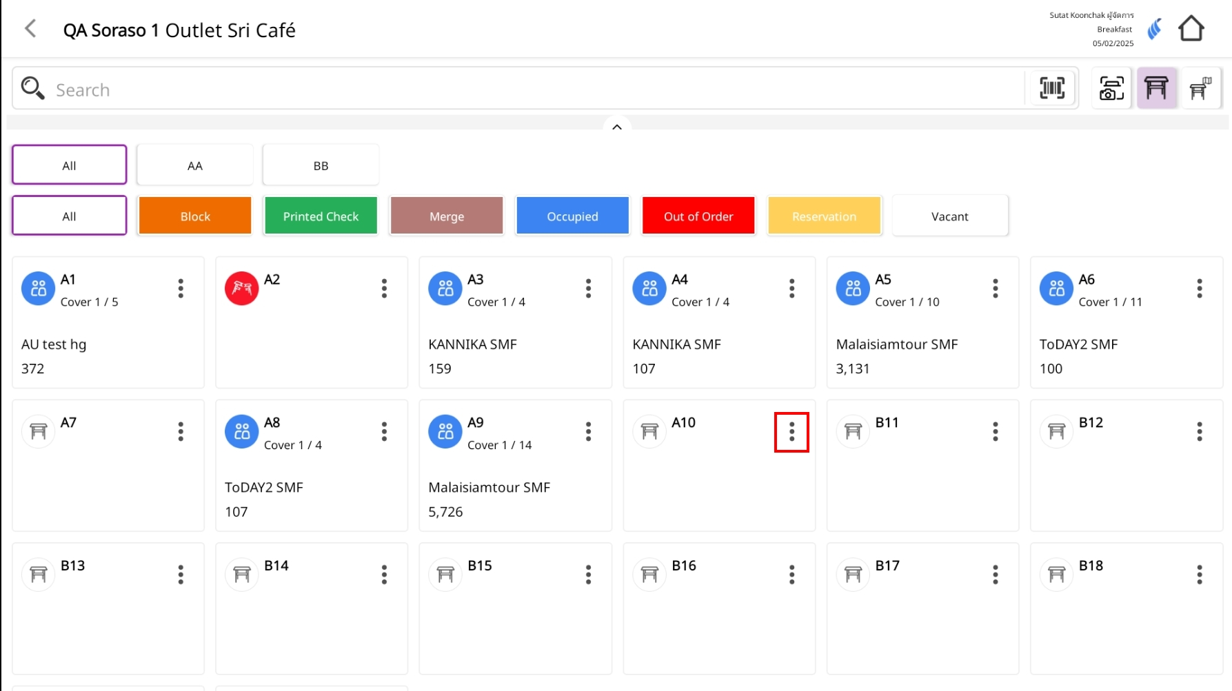Image resolution: width=1232 pixels, height=691 pixels.
Task: Click the back arrow in the header
Action: (30, 29)
